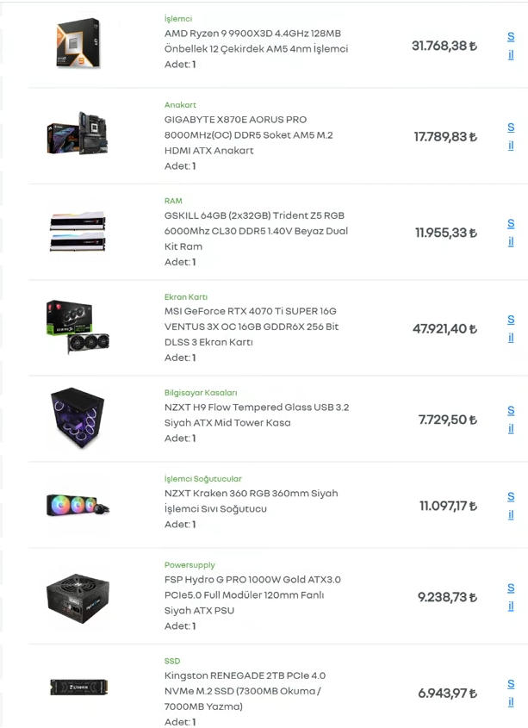Click Sil beside the FSP power supply
The width and height of the screenshot is (528, 728).
click(511, 597)
